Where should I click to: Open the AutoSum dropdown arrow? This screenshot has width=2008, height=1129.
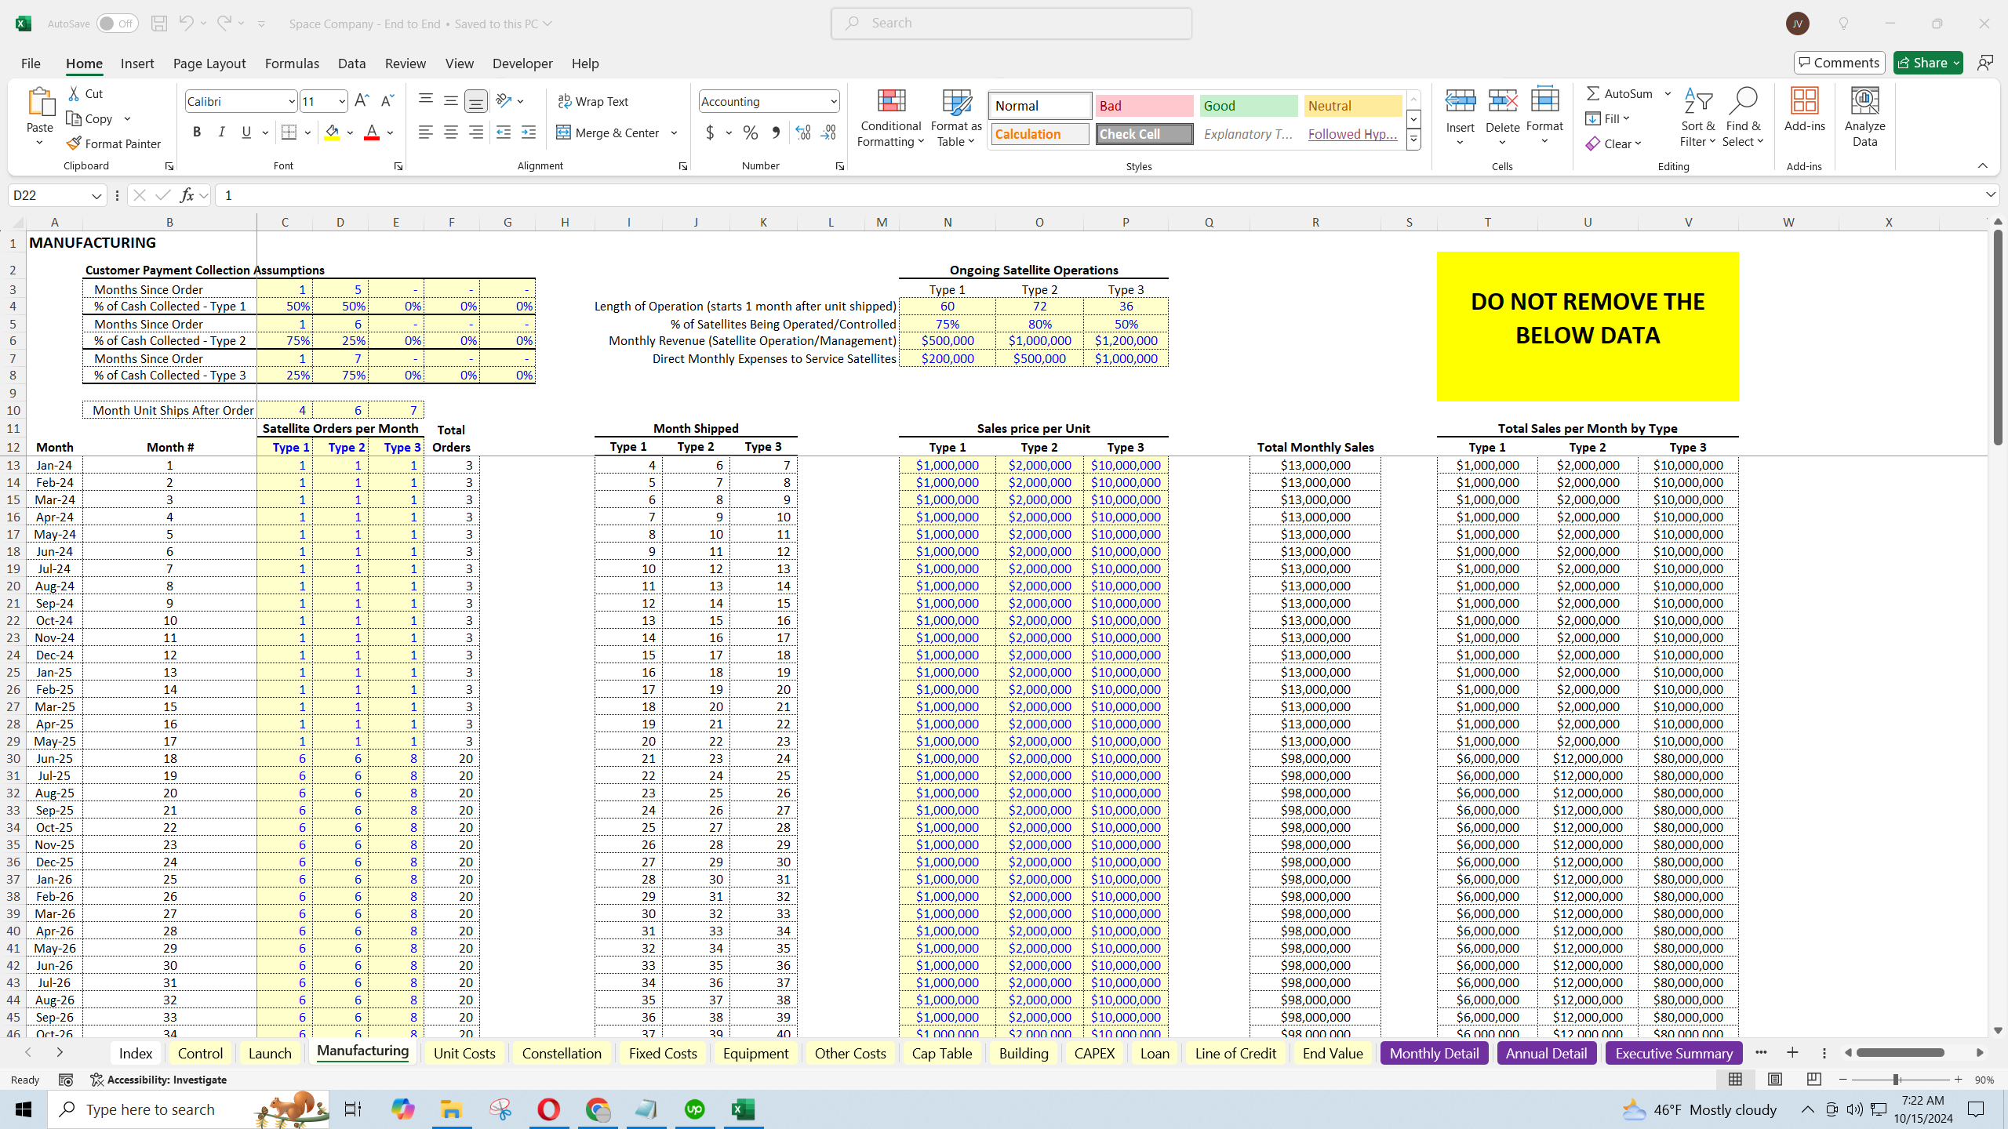point(1668,93)
